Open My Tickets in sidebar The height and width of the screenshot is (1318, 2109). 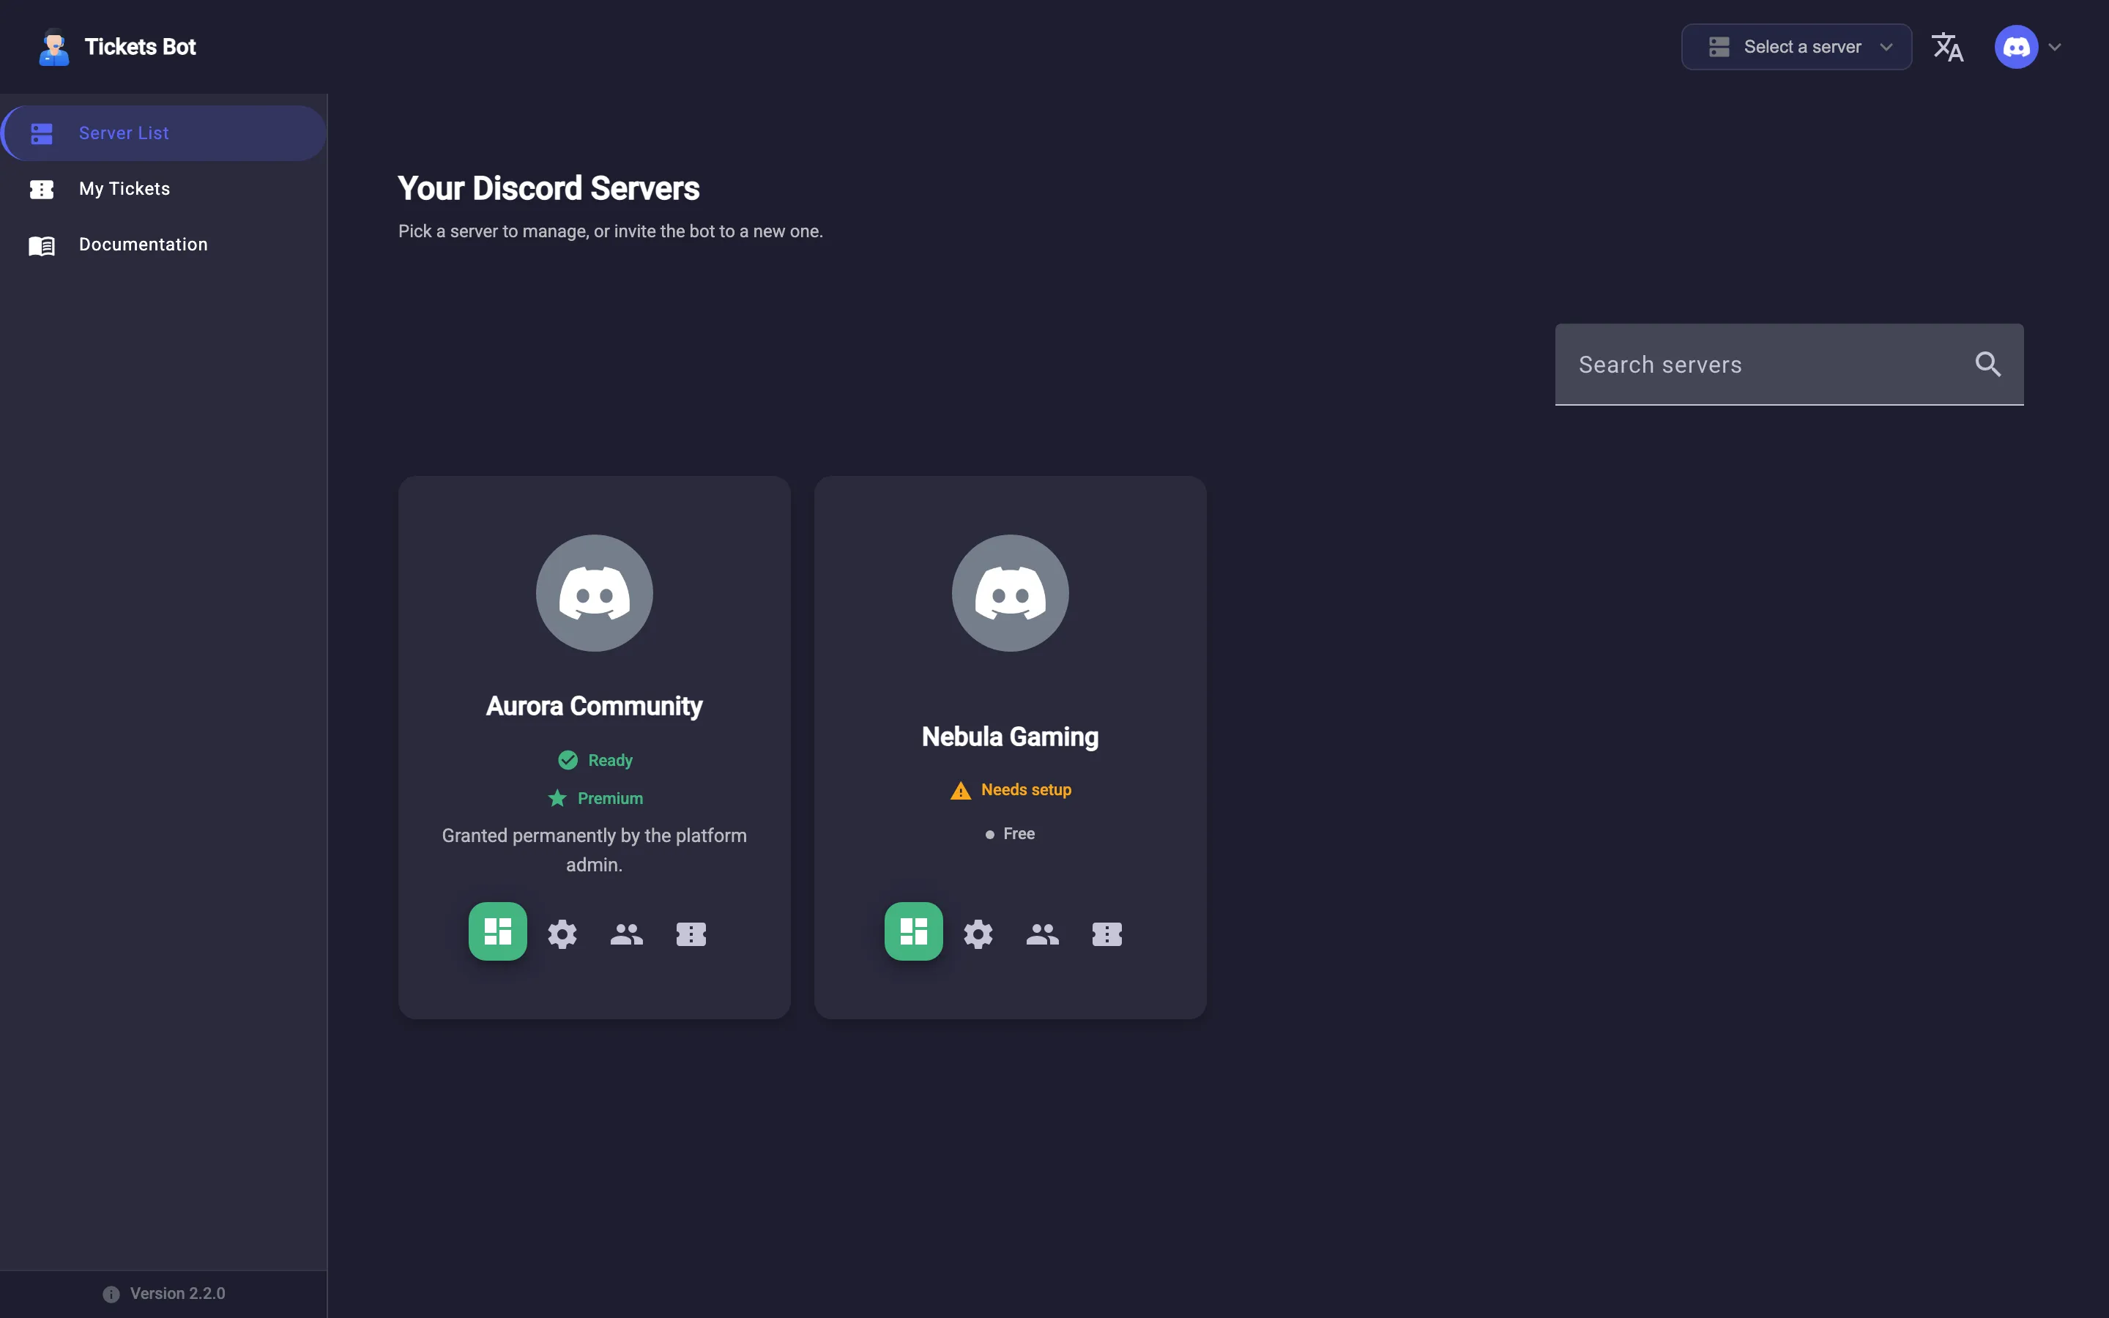pos(164,189)
